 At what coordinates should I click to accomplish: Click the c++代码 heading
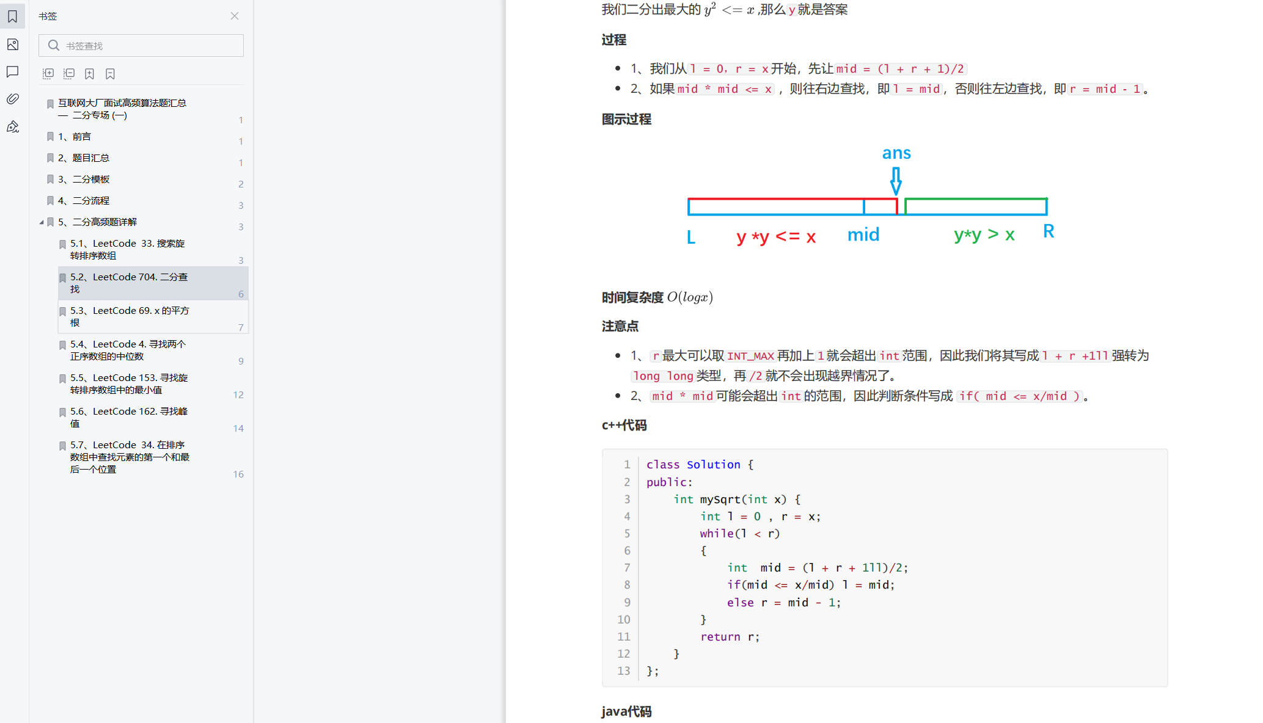[624, 425]
